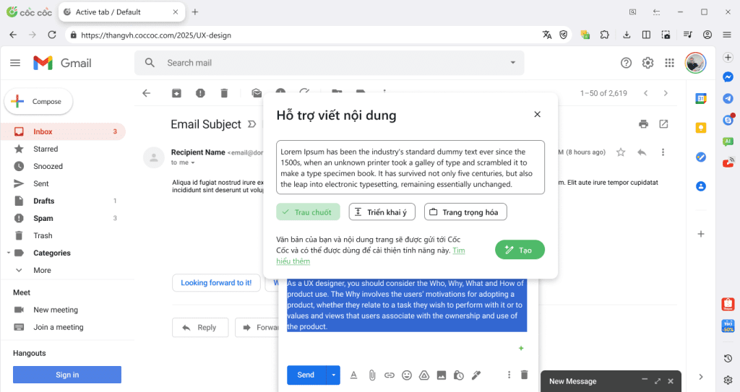Discard draft using the trash icon
Viewport: 740px width, 392px height.
tap(525, 375)
